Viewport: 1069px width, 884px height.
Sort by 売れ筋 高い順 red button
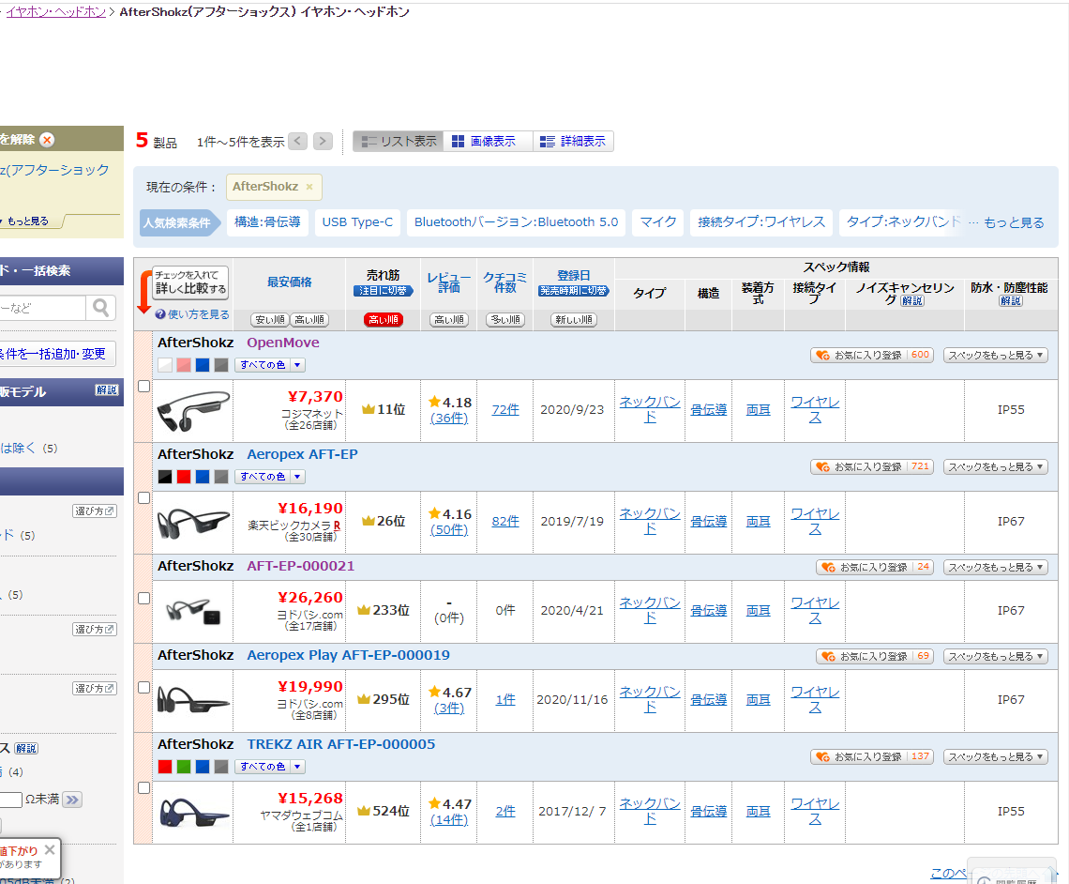384,319
